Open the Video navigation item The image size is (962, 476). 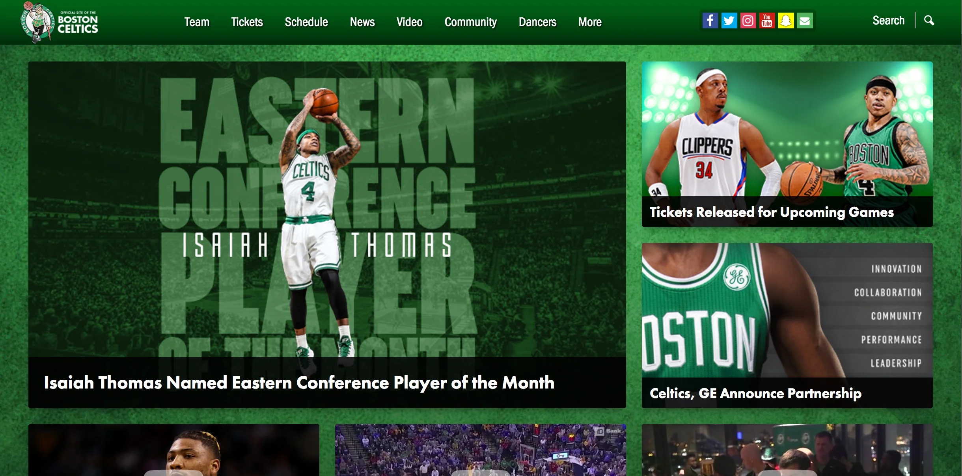pyautogui.click(x=409, y=22)
